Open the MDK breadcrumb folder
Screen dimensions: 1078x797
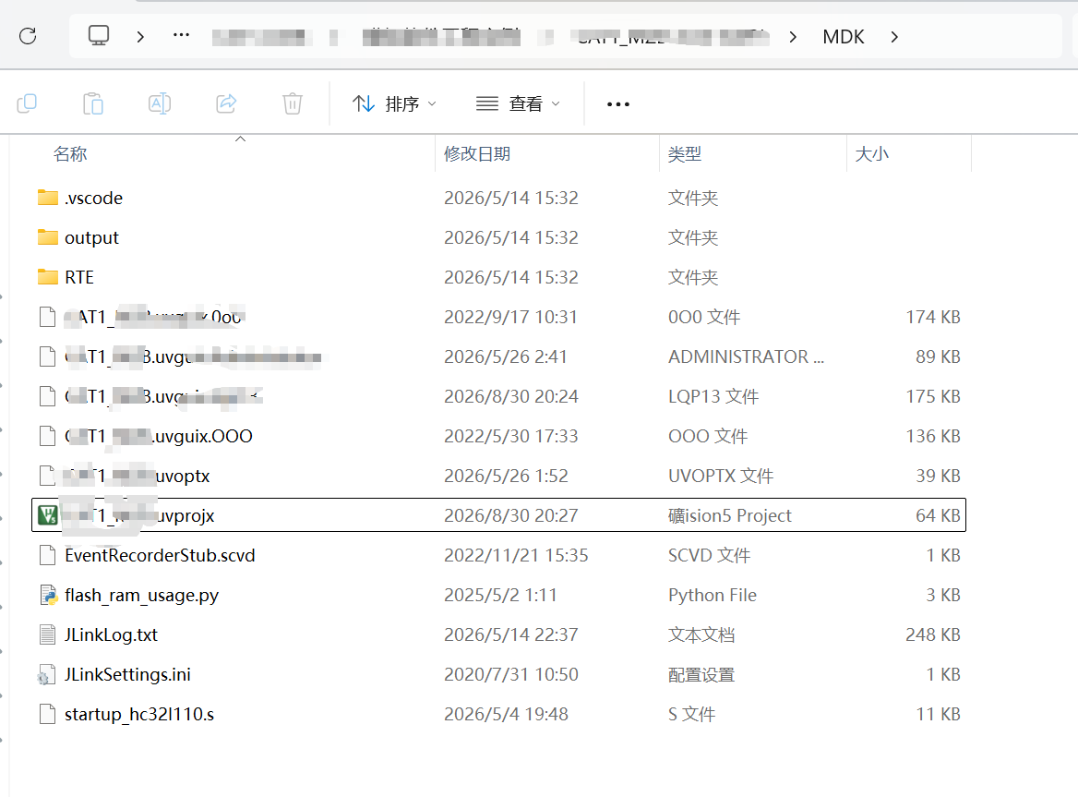click(843, 36)
